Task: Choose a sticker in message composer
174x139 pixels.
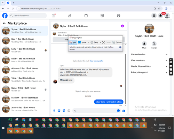Action: [64, 111]
